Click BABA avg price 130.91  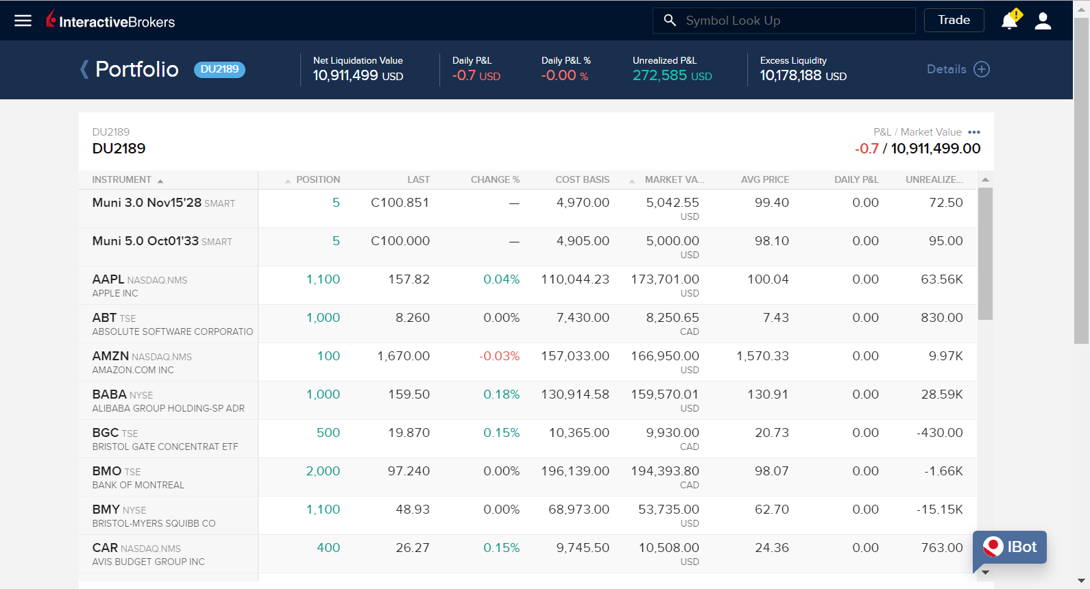768,394
